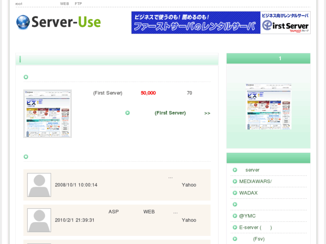The image size is (326, 244).
Task: Click the (First Server) heading text
Action: point(108,93)
